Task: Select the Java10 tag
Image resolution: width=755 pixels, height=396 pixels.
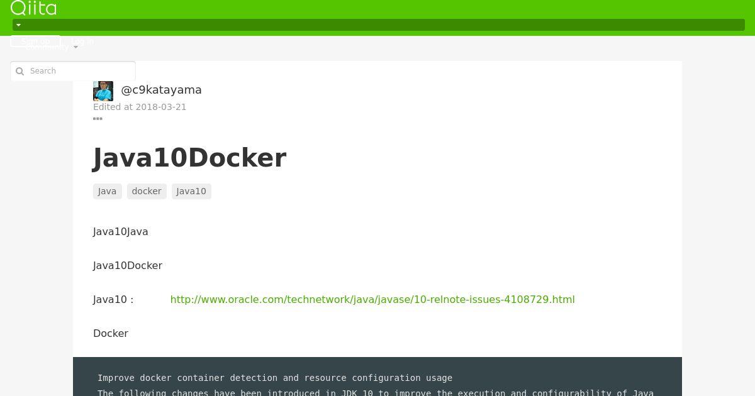Action: (x=191, y=191)
